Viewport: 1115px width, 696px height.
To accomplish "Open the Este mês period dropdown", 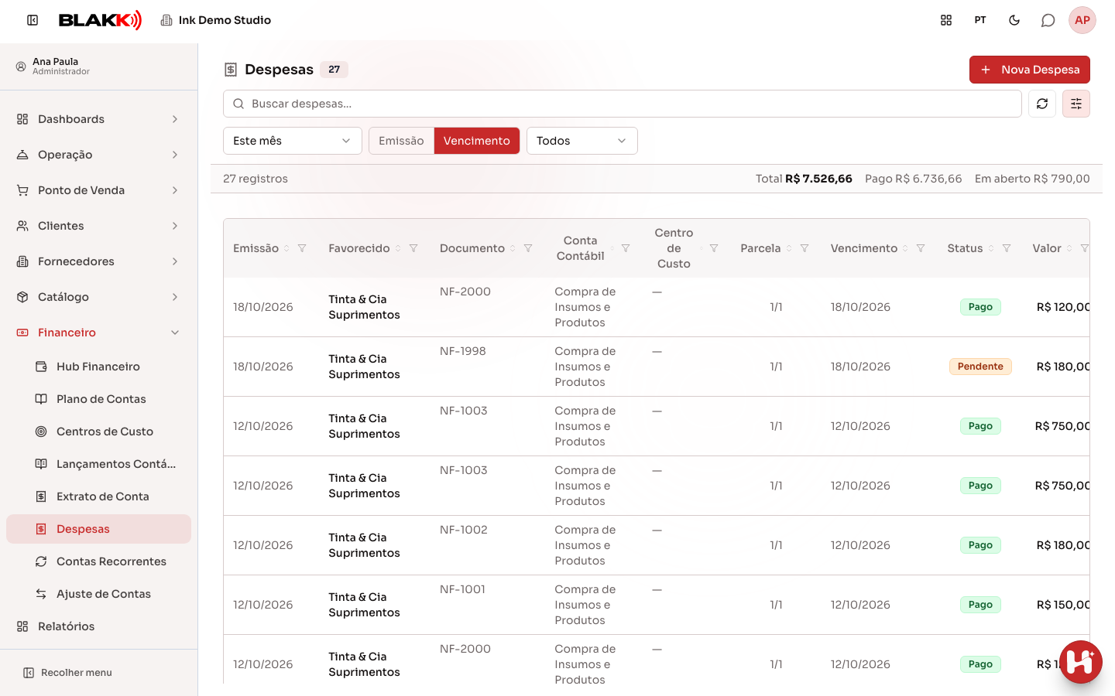I will pos(293,141).
